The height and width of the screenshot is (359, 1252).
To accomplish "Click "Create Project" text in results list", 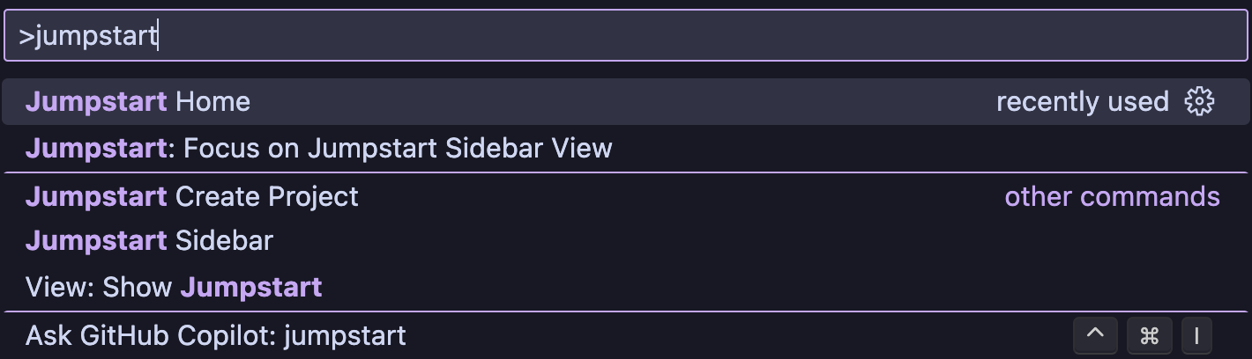I will pos(267,196).
